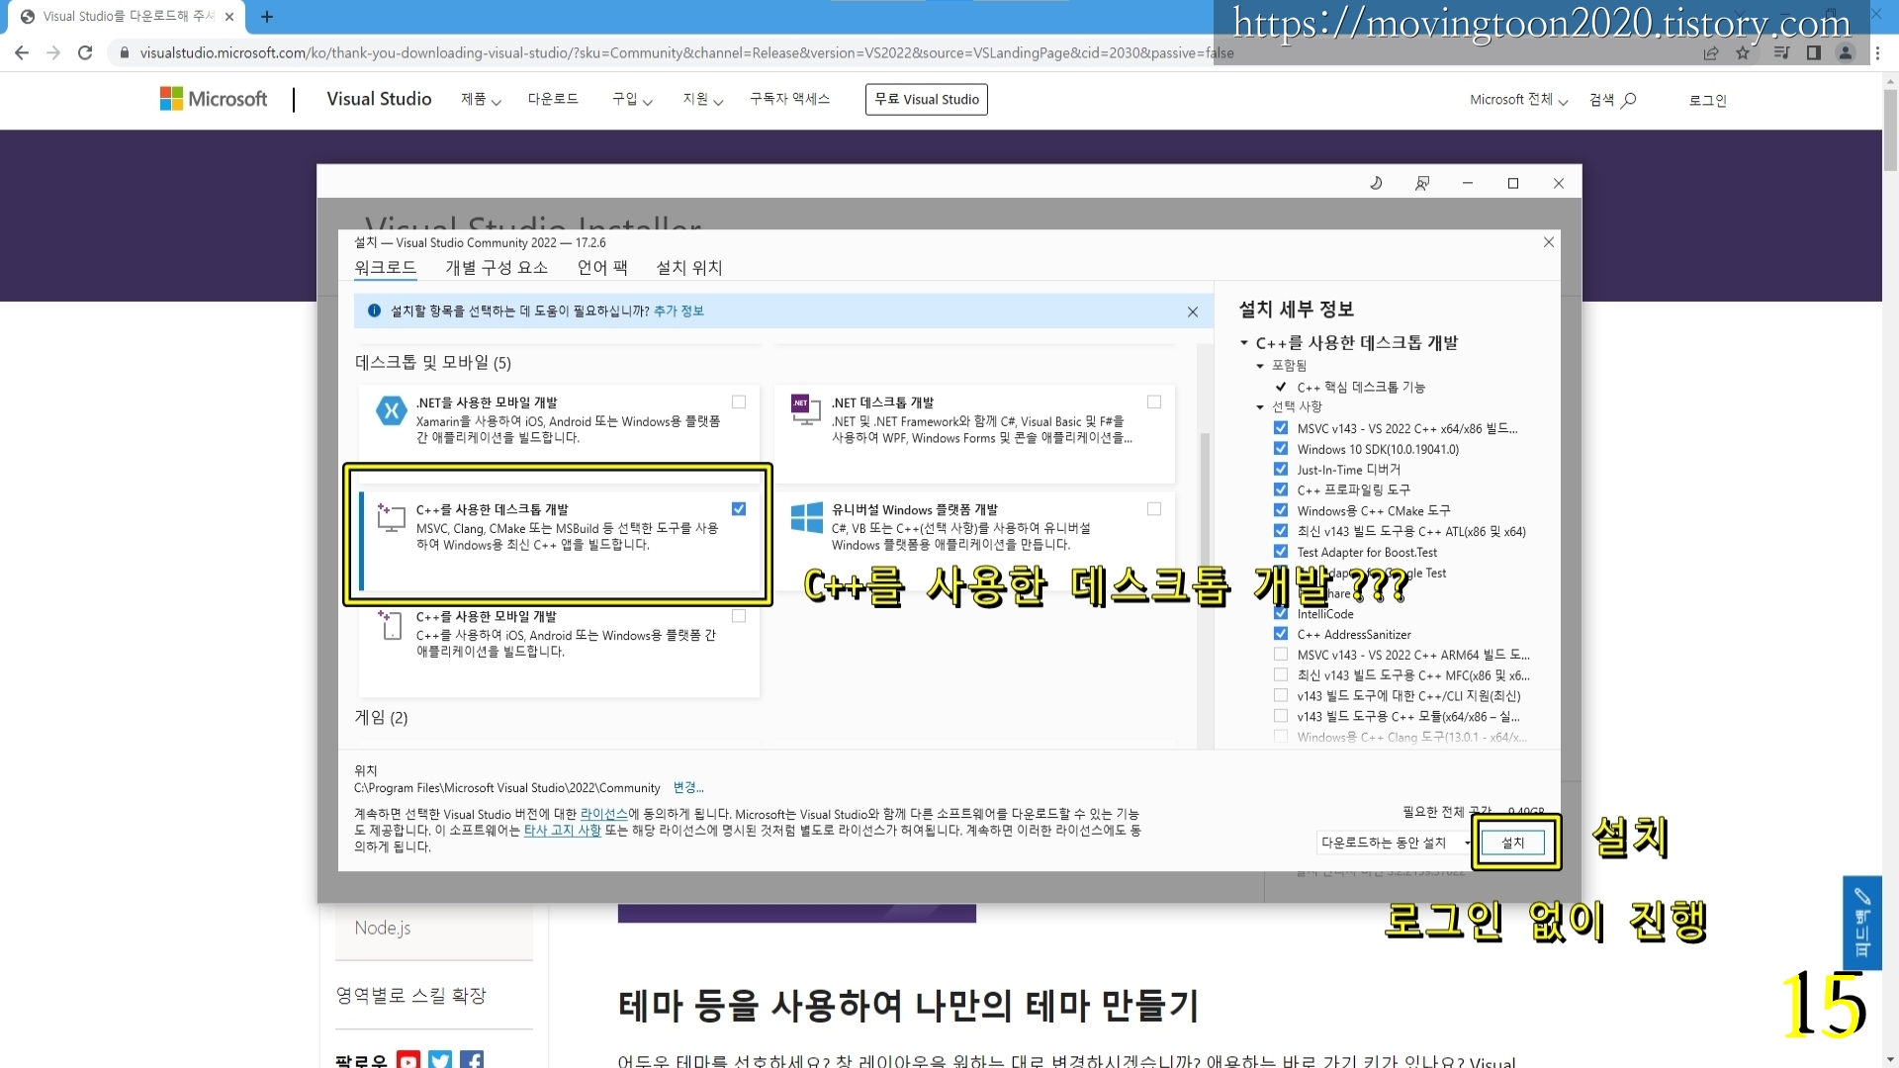This screenshot has width=1899, height=1068.
Task: Uncheck C++ AddressSanitizer option
Action: click(x=1281, y=634)
